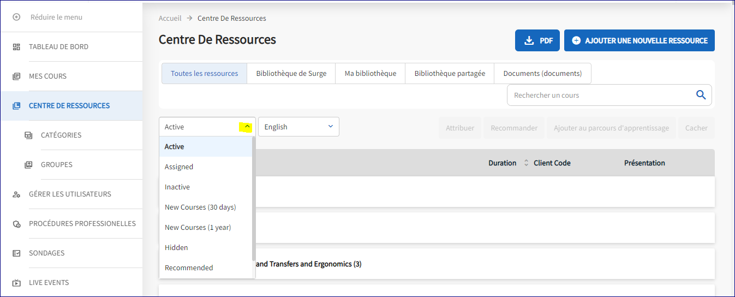The width and height of the screenshot is (735, 297).
Task: Click the Accueil breadcrumb link
Action: point(170,19)
